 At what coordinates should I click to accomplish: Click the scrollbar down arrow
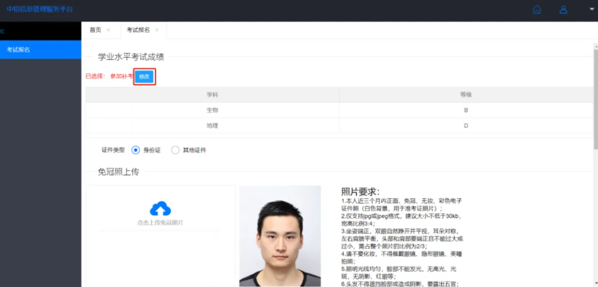[x=596, y=283]
